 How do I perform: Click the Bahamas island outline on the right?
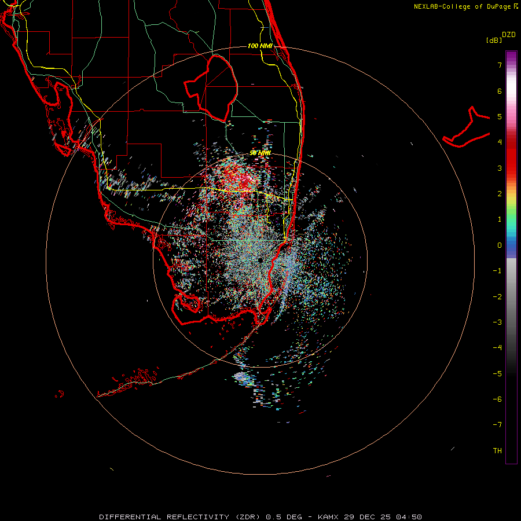coord(467,128)
